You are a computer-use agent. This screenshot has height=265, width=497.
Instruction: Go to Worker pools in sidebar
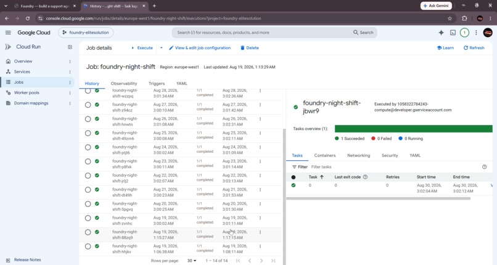27,93
